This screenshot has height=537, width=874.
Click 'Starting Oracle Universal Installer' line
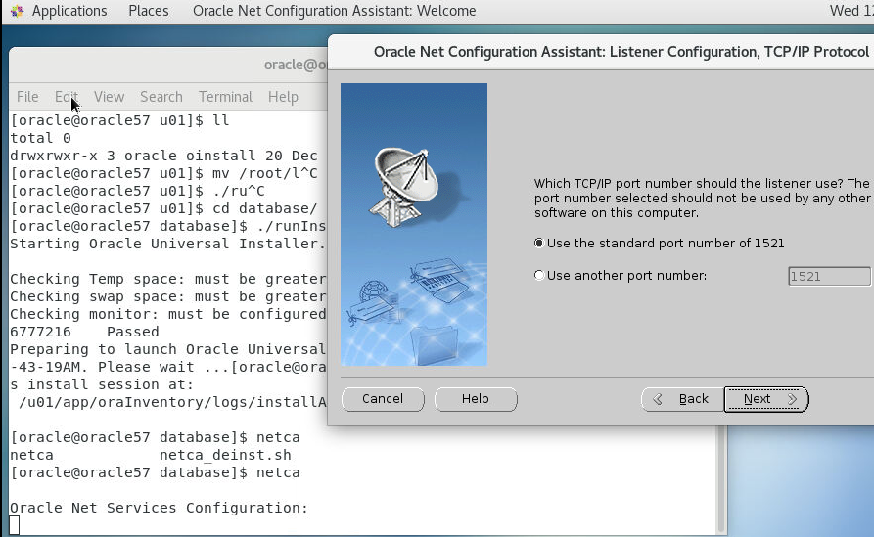(x=167, y=244)
